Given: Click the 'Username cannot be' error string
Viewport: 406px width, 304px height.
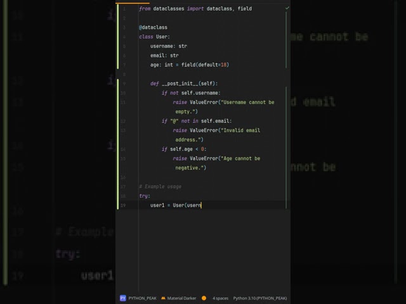Looking at the screenshot, I should [247, 102].
